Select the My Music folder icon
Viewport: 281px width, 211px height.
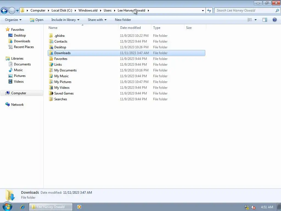pyautogui.click(x=51, y=76)
